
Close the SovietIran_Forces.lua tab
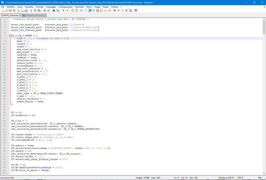[45, 15]
